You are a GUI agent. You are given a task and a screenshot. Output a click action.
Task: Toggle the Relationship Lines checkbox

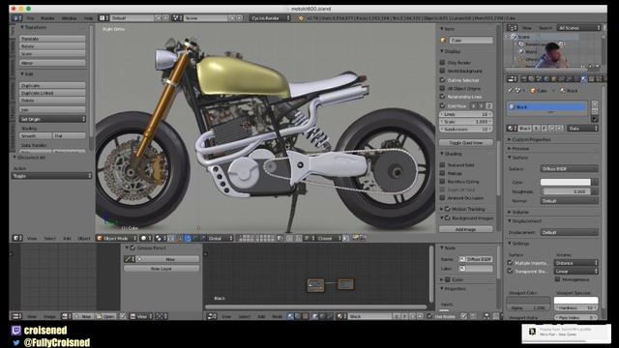[x=443, y=97]
